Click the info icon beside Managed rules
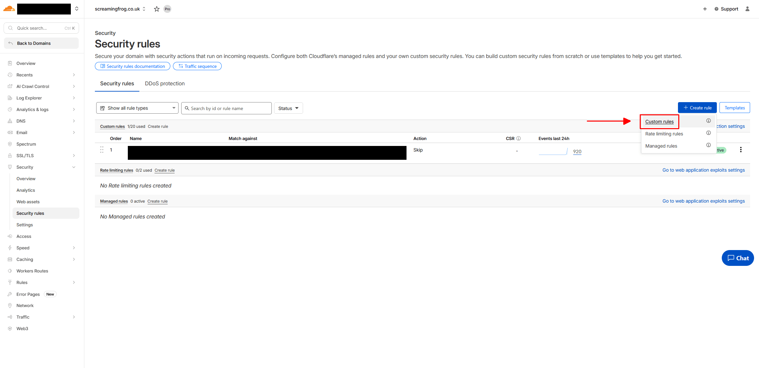 click(709, 145)
